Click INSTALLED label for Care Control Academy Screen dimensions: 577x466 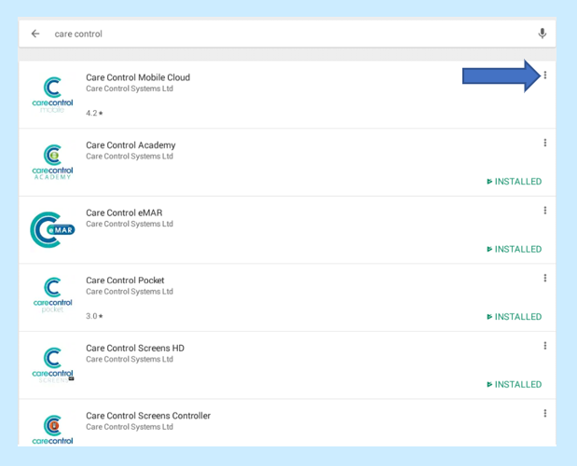(514, 182)
